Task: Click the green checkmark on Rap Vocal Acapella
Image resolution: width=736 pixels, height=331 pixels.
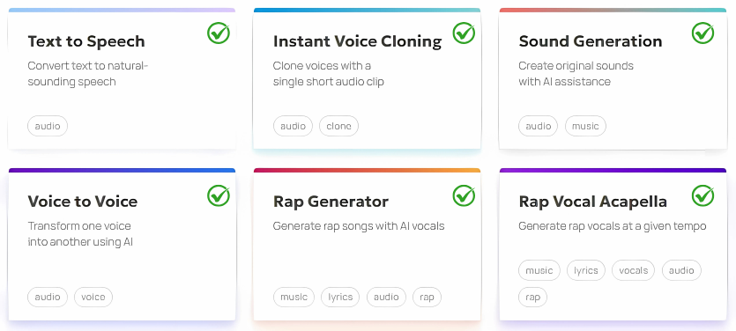Action: 703,195
